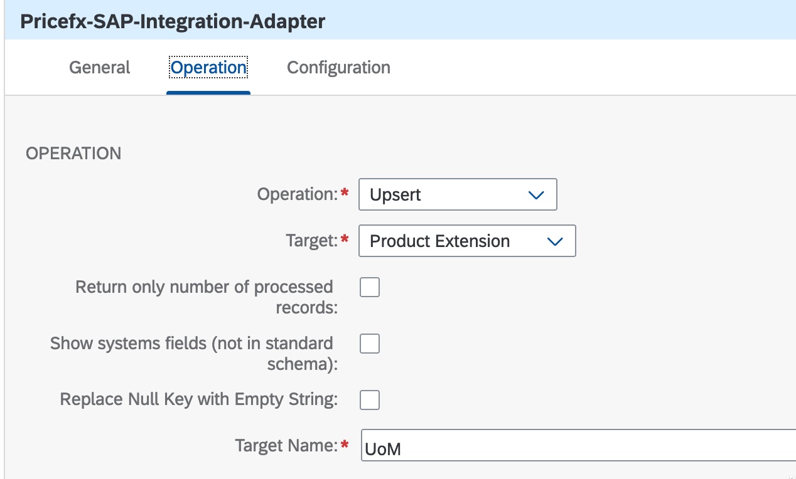Switch to the General tab
Viewport: 796px width, 479px height.
(x=99, y=68)
